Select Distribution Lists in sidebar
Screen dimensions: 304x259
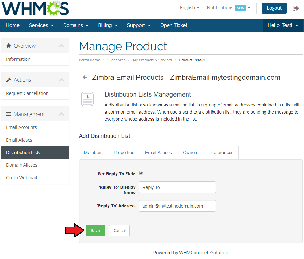[35, 153]
